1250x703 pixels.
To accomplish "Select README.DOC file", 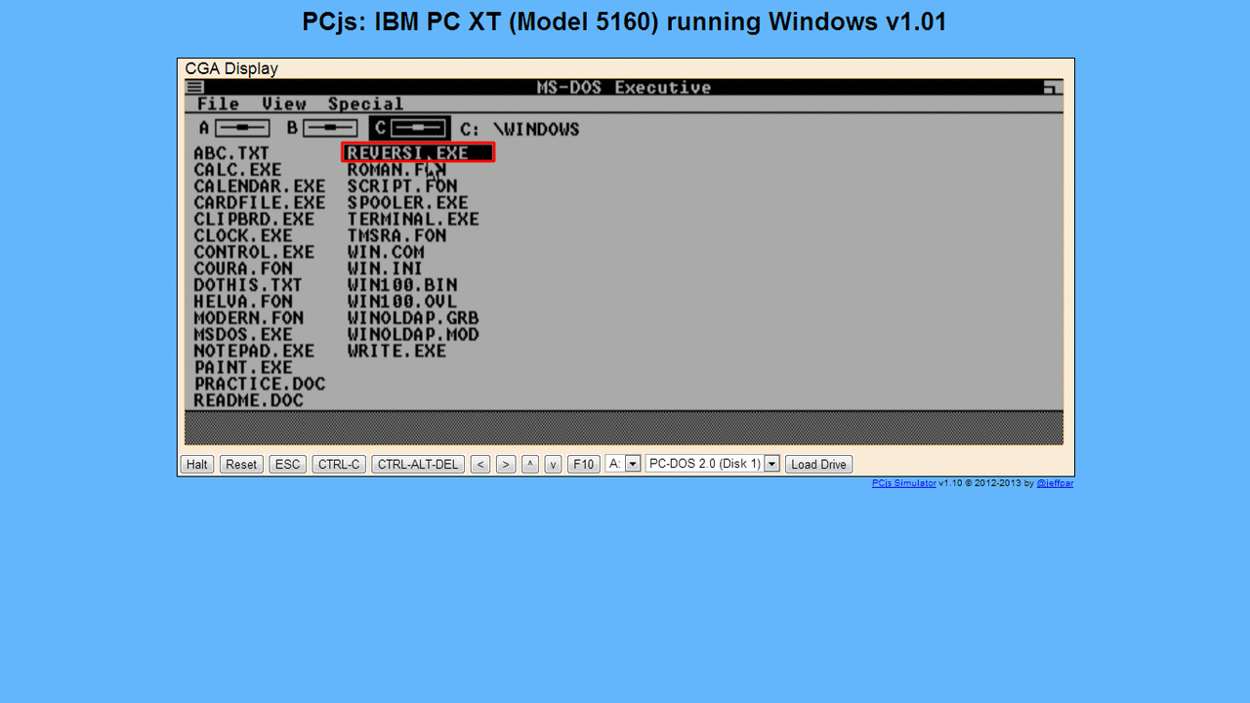I will [248, 401].
